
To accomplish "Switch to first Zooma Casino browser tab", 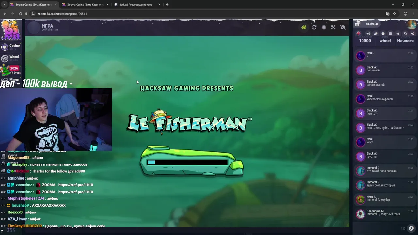I will (x=33, y=5).
